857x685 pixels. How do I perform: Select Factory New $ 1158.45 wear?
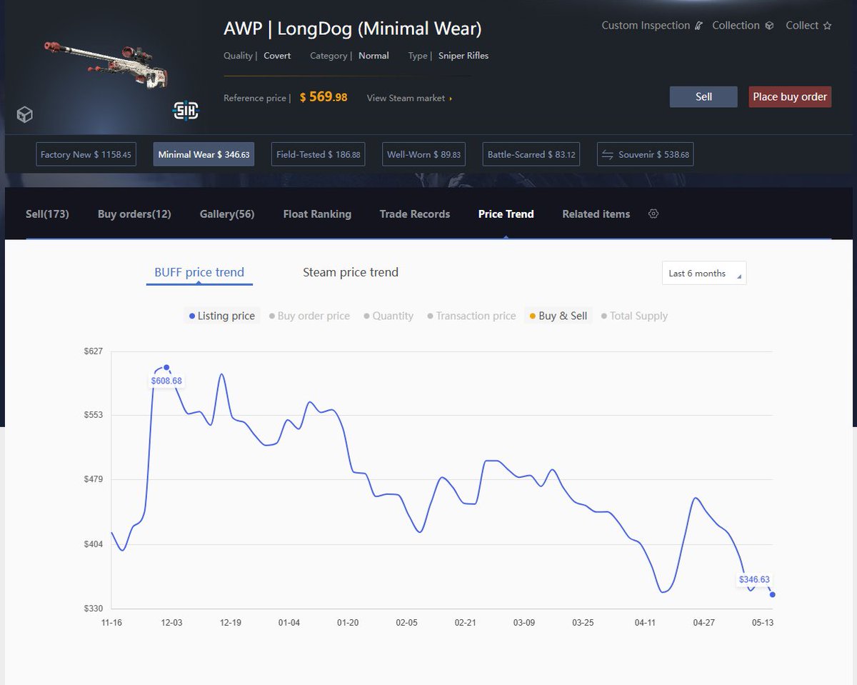click(x=86, y=154)
